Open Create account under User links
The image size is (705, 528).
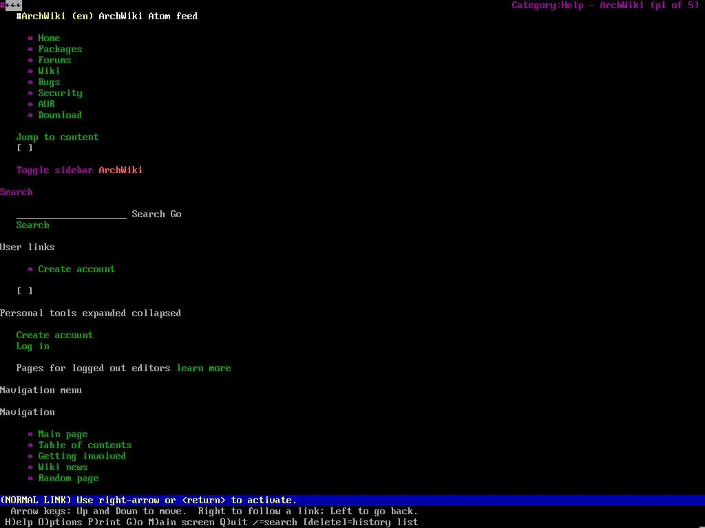click(x=76, y=269)
